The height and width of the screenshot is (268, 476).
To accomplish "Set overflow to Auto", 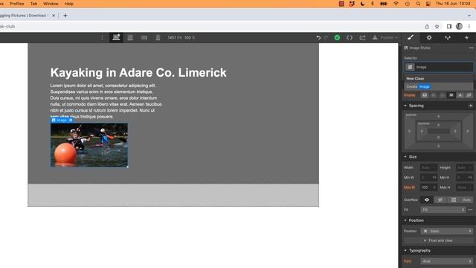I will pyautogui.click(x=466, y=200).
